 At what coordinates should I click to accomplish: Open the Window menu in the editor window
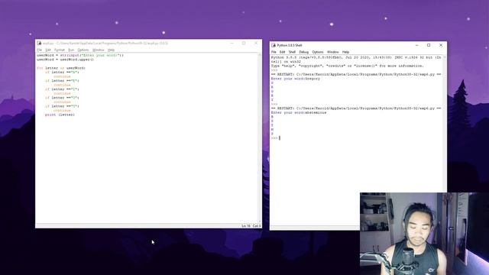(x=99, y=50)
